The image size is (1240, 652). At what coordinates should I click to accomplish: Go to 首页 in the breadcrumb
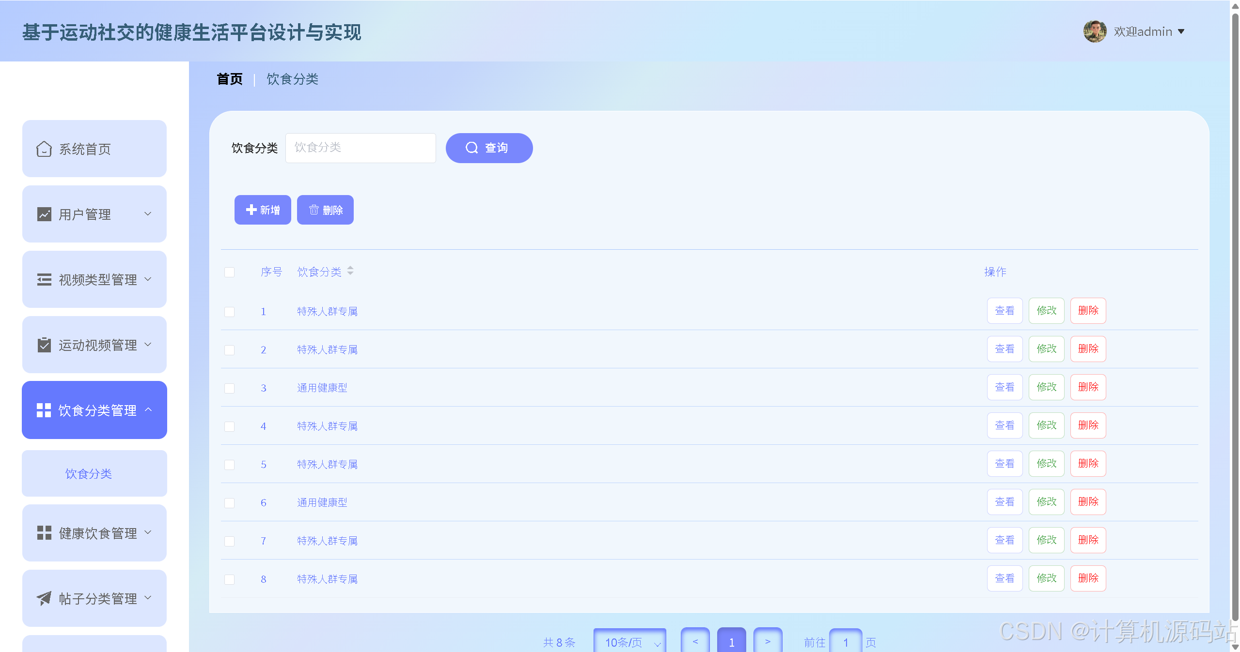click(230, 79)
